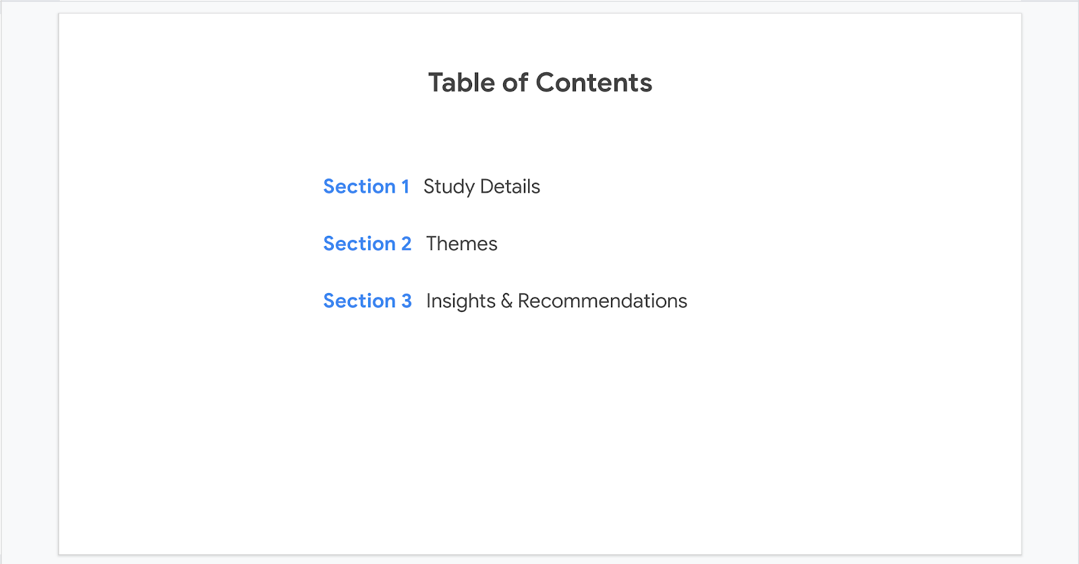Click the numeral 3 after the third Section
Screen dimensions: 1079x564
tap(407, 301)
